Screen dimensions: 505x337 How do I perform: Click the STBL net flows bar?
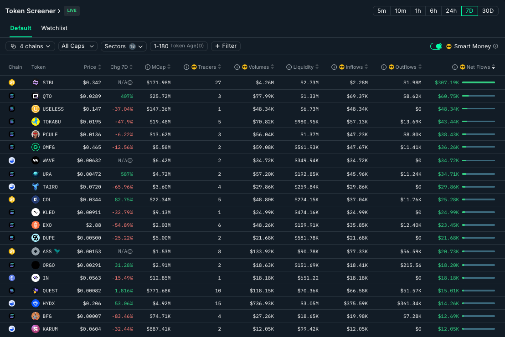tap(479, 83)
